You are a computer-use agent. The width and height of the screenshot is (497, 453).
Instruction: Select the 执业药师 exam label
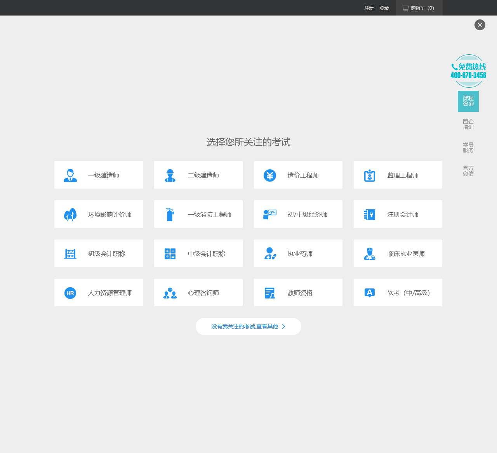coord(300,254)
